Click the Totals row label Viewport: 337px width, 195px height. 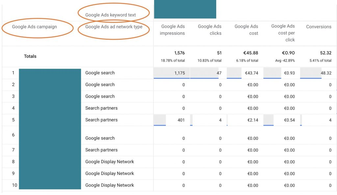30,56
